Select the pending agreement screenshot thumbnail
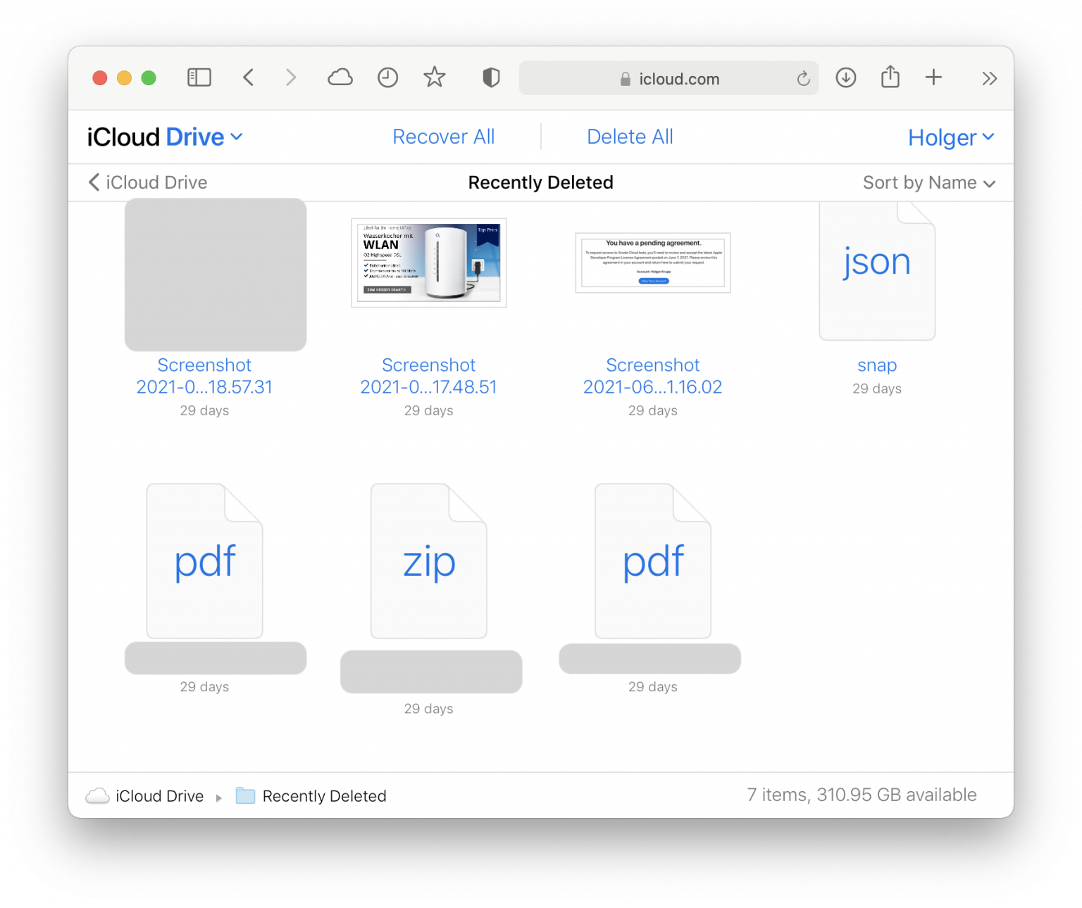The width and height of the screenshot is (1082, 908). pos(653,263)
